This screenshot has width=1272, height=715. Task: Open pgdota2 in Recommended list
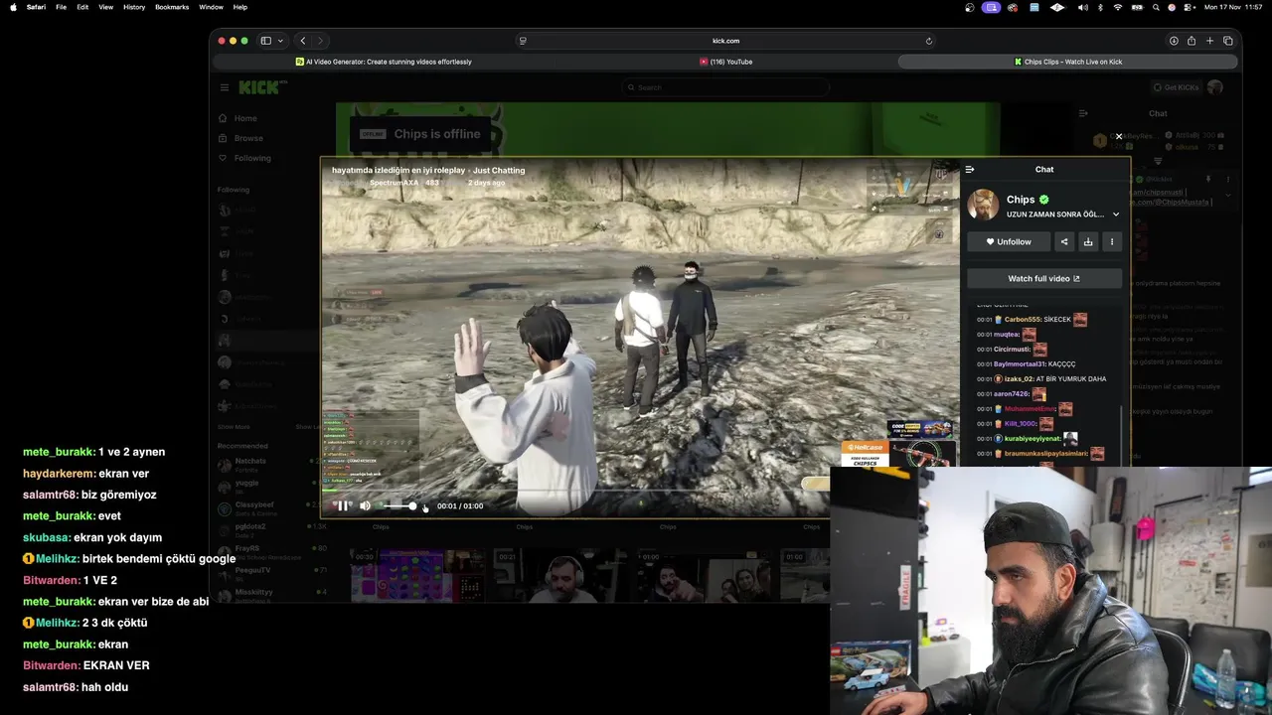pyautogui.click(x=249, y=526)
